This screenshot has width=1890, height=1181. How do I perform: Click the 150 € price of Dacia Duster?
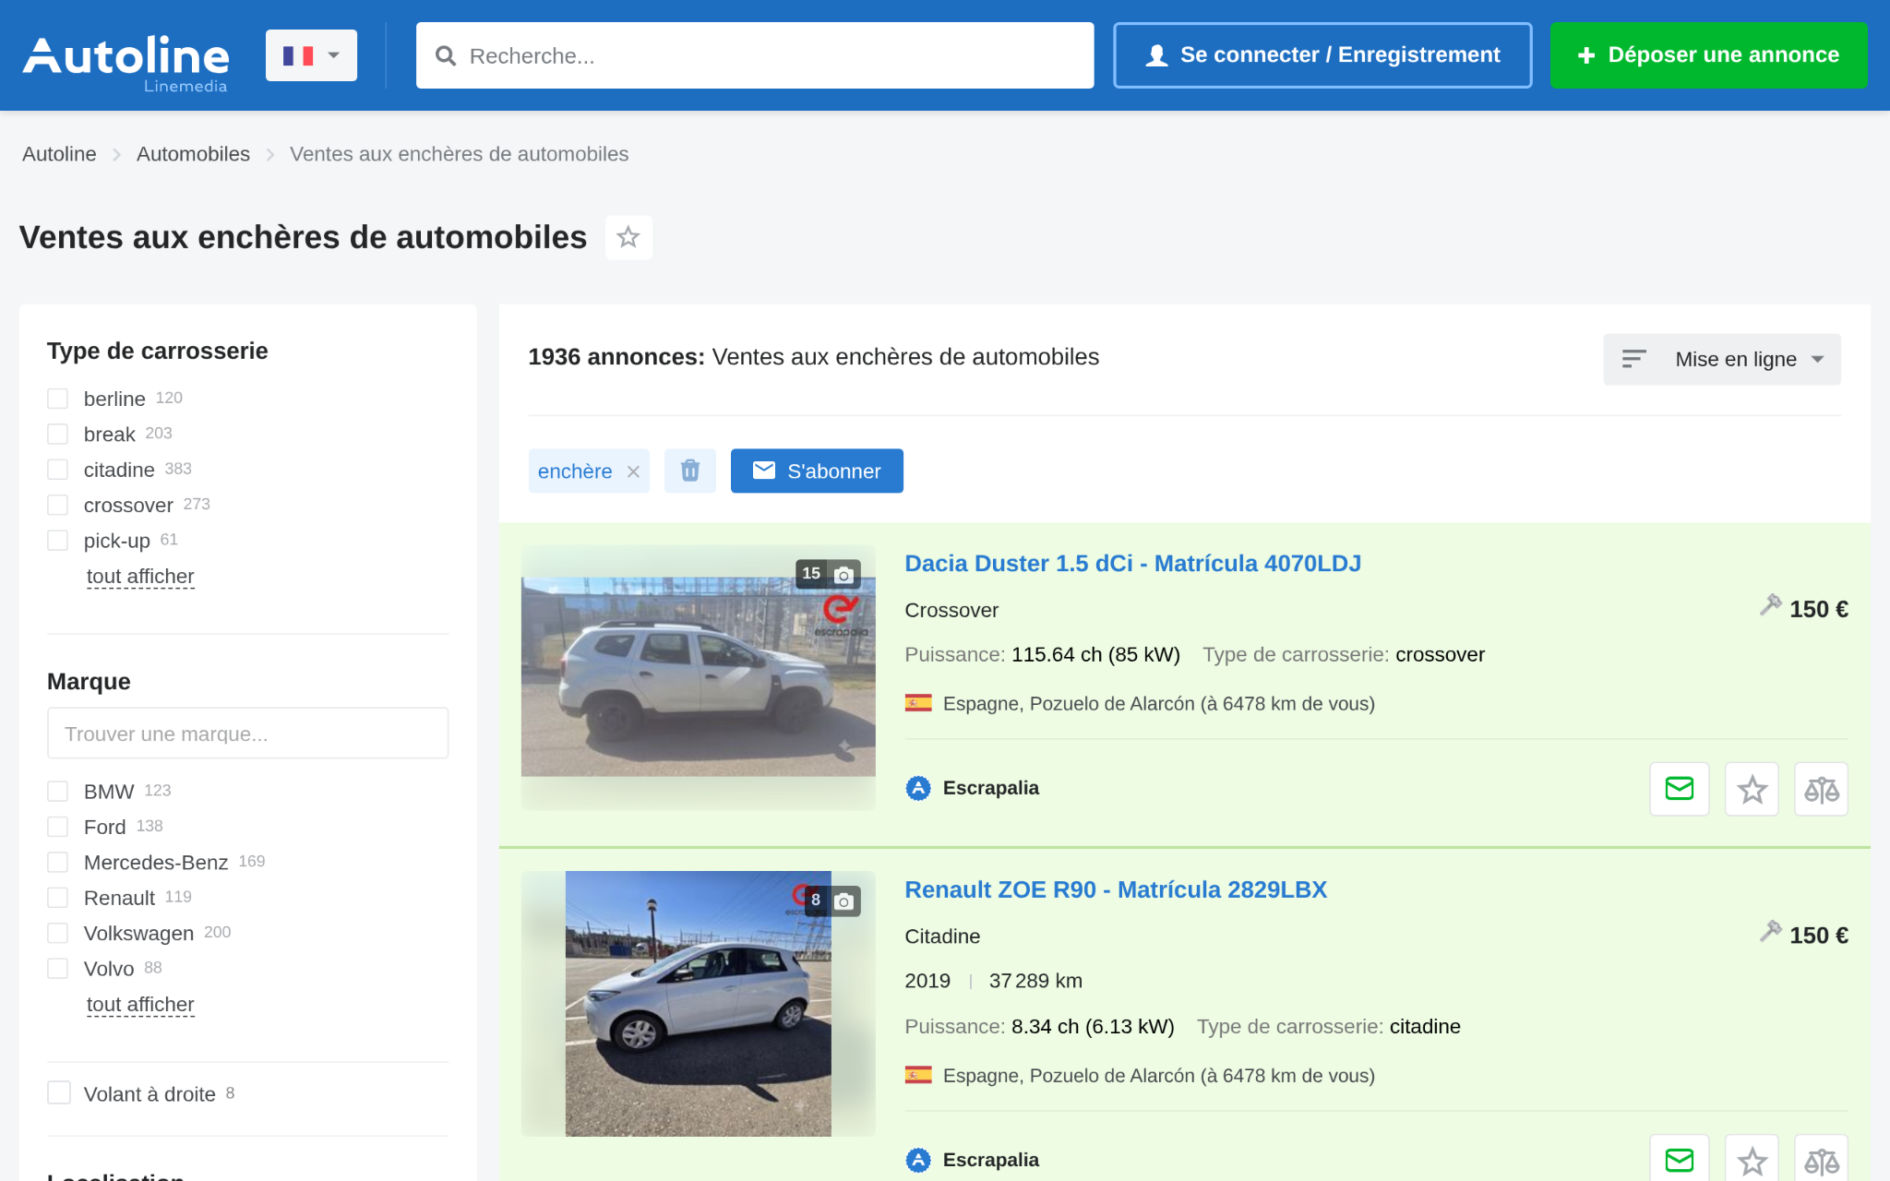[1819, 609]
